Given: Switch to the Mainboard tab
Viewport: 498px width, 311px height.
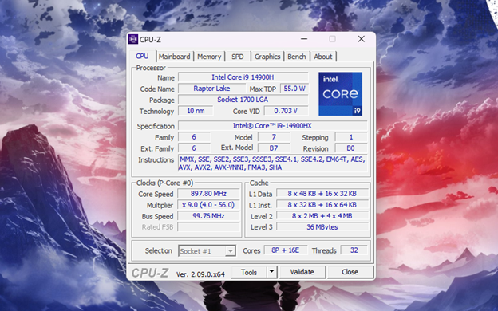Looking at the screenshot, I should point(174,57).
